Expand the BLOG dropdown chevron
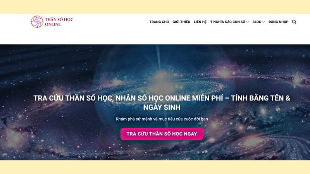 (x=263, y=22)
